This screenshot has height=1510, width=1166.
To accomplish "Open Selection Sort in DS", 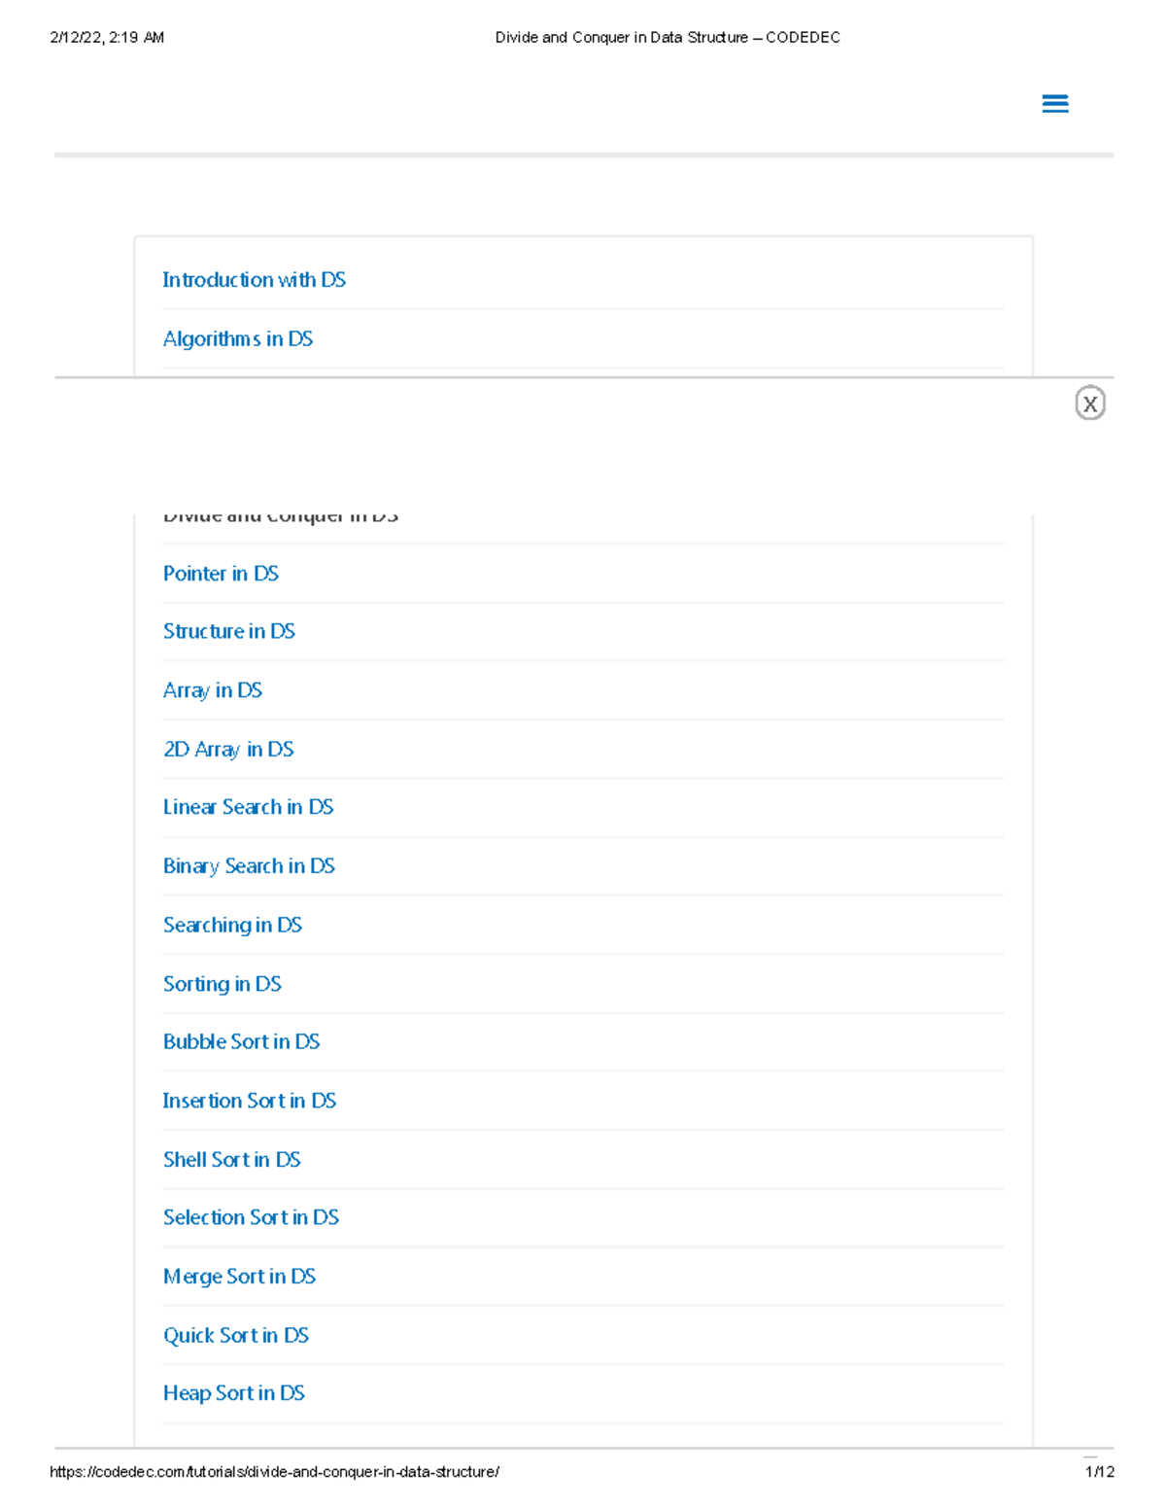I will pos(251,1217).
